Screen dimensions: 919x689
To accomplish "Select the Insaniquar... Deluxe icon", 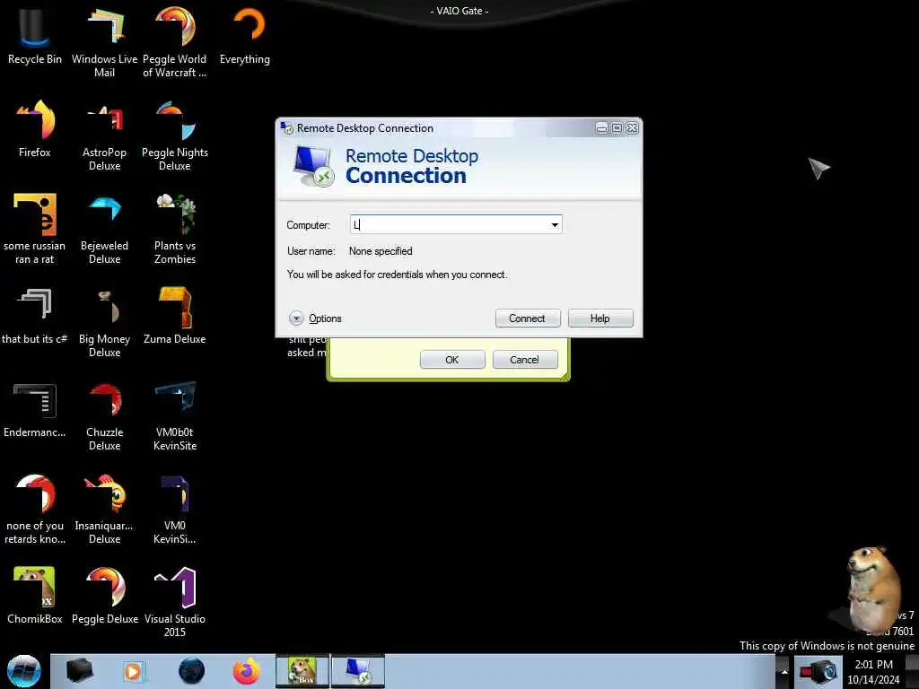I will point(104,510).
